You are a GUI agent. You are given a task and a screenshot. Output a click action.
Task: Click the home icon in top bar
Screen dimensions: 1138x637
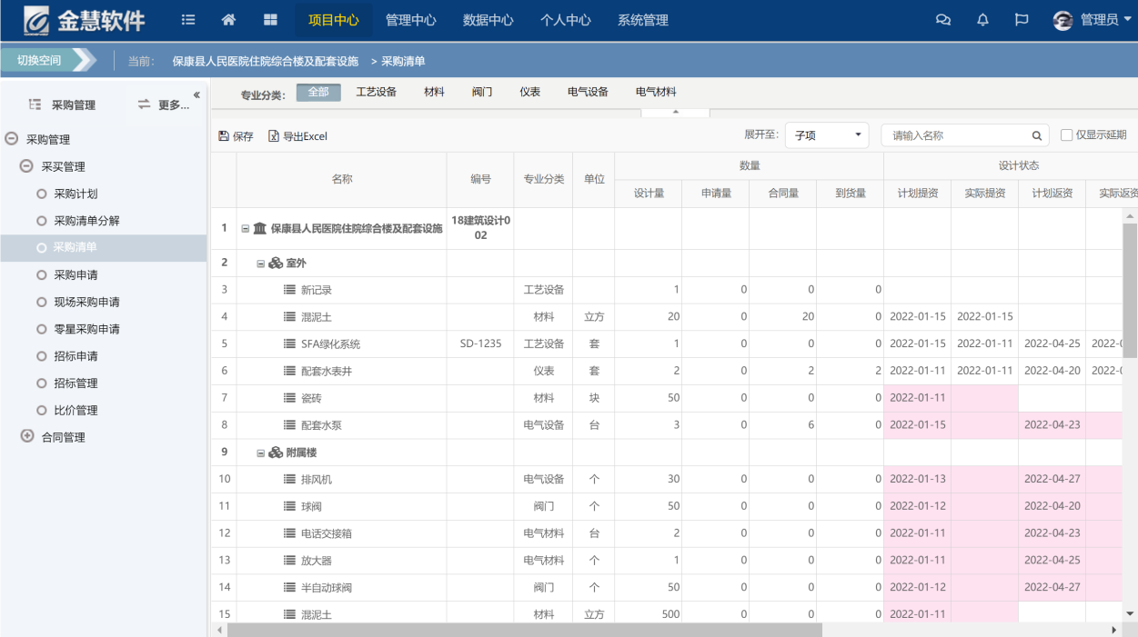(229, 20)
